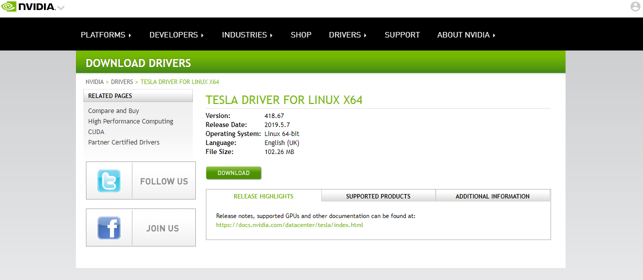Open the INDUSTRIES menu

[x=247, y=35]
